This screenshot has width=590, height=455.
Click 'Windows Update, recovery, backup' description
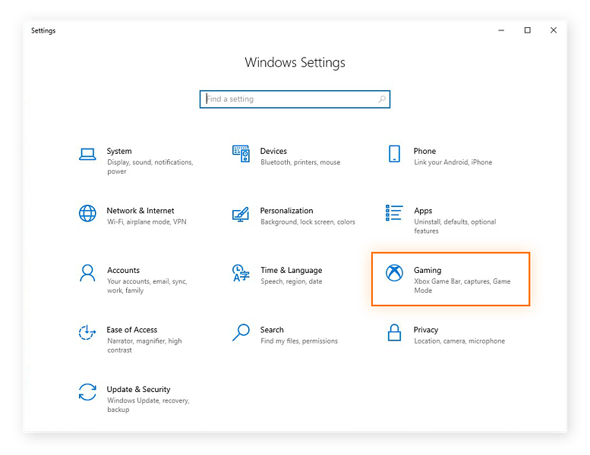(148, 405)
